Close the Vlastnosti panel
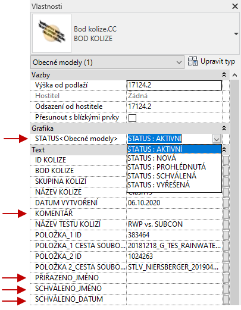241x310 pixels. [235, 7]
